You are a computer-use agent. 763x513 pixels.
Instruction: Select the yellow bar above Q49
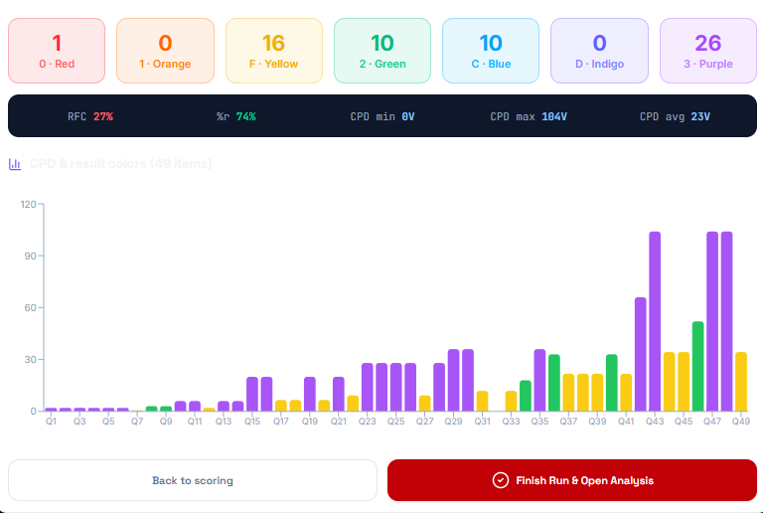tap(740, 382)
